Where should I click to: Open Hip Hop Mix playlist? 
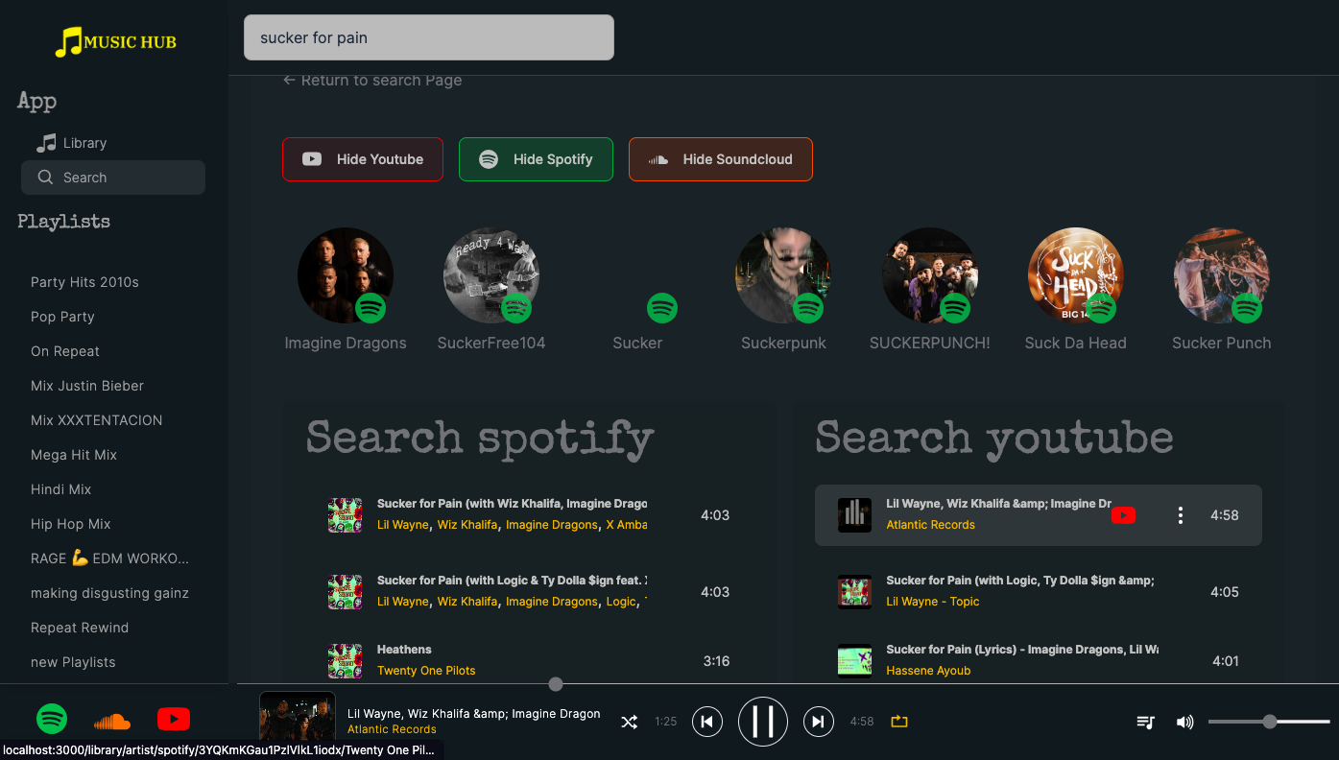pyautogui.click(x=71, y=524)
